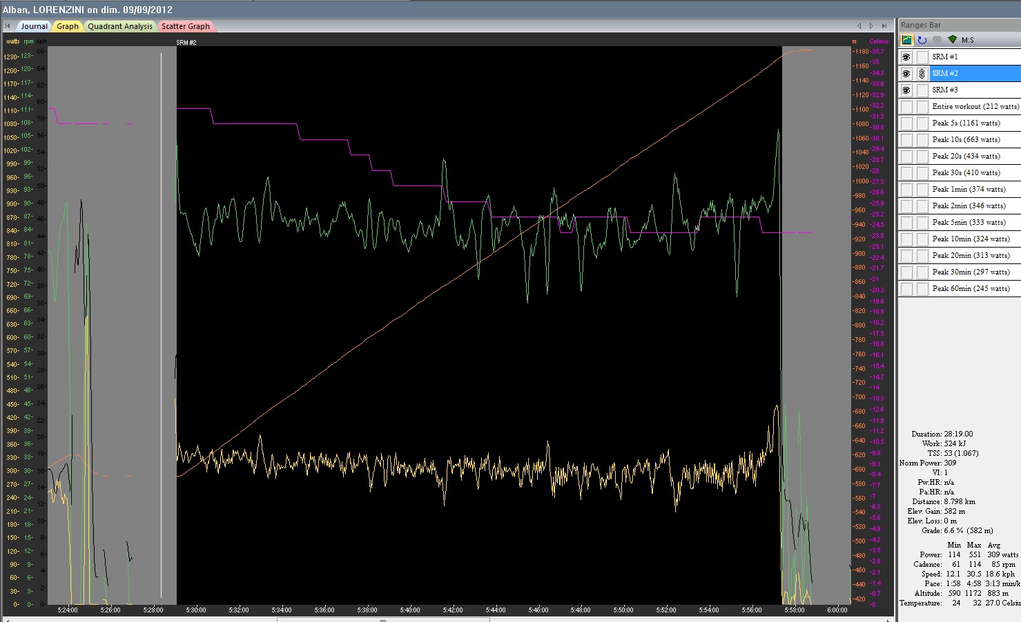Screen dimensions: 1021x622
Task: Select the SRM #1 range row
Action: (x=975, y=57)
